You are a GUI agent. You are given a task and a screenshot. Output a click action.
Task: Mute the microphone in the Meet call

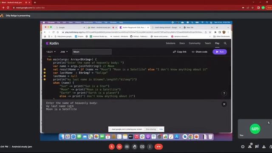click(111, 147)
